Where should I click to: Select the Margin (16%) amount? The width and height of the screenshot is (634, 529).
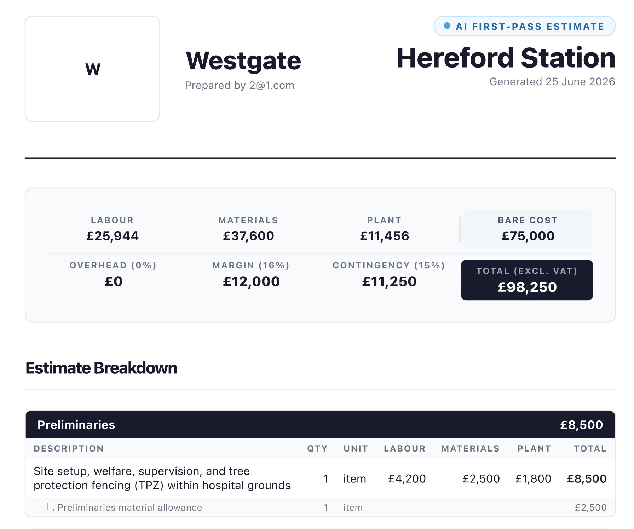251,281
